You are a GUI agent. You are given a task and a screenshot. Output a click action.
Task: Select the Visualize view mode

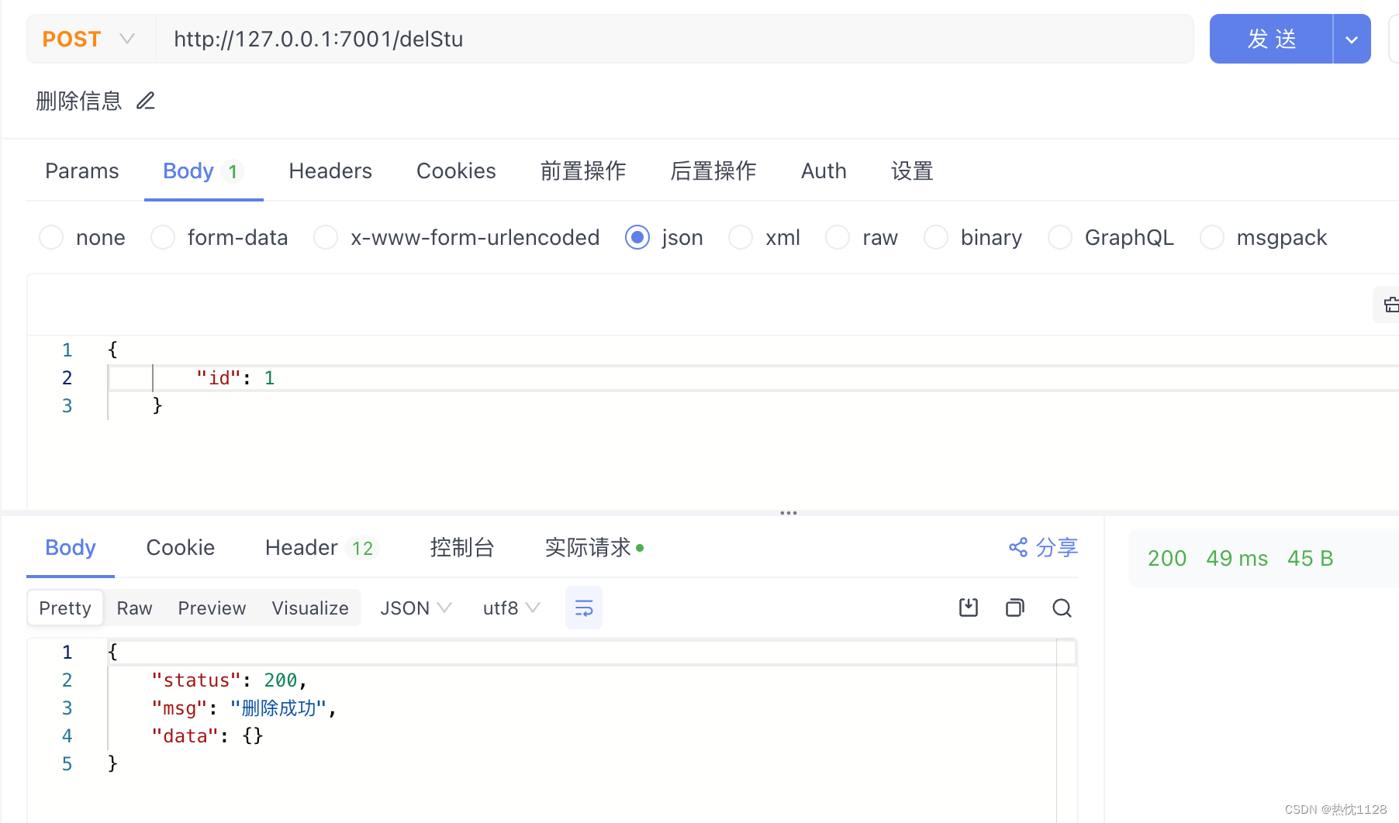(310, 608)
